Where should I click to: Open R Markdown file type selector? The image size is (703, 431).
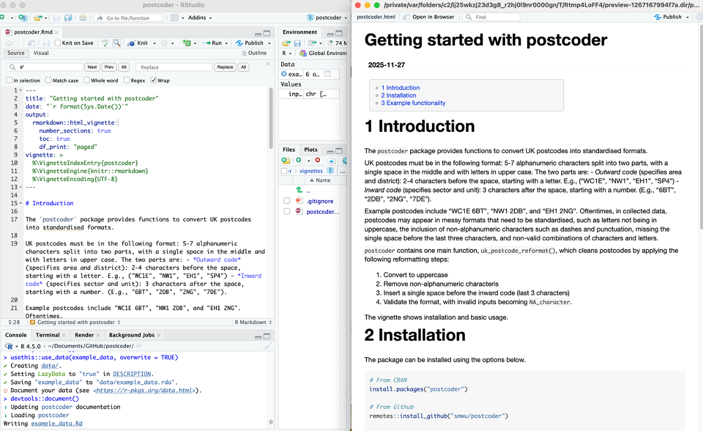point(252,322)
